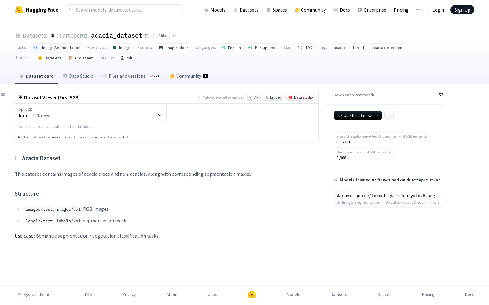Open the more navigation menu icon

pos(419,10)
